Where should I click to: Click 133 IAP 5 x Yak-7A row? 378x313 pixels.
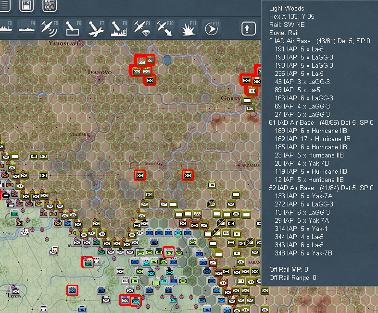304,196
